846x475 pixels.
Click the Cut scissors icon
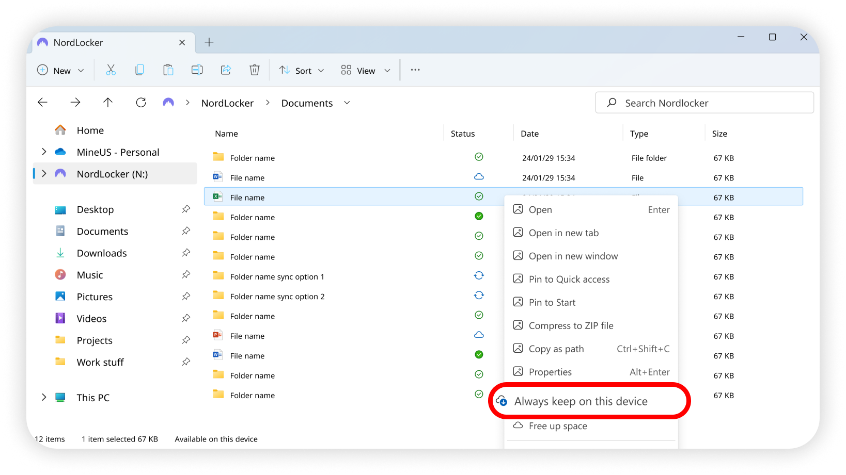click(x=111, y=70)
